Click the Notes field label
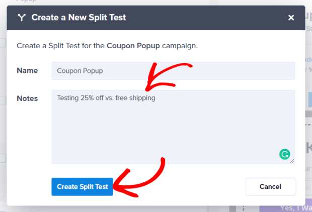Viewport: 312px width, 212px height. [x=27, y=98]
